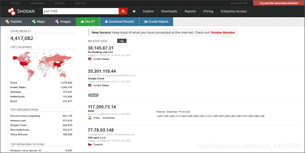The height and width of the screenshot is (153, 305).
Task: Expand the View All... top bar item
Action: [81, 3]
